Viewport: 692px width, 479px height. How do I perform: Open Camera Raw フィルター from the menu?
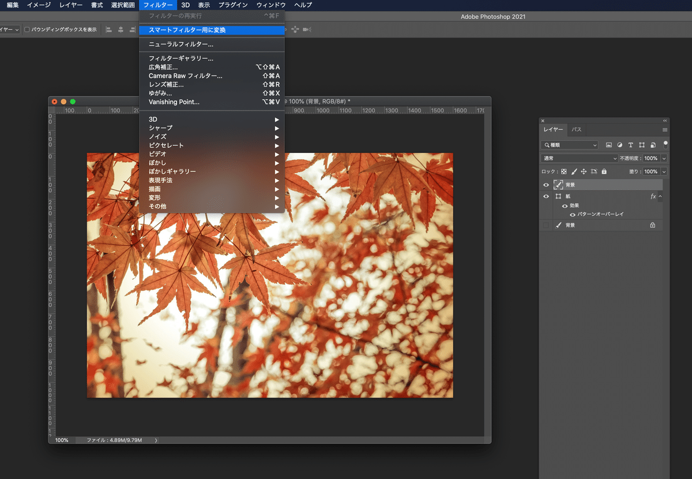(185, 76)
